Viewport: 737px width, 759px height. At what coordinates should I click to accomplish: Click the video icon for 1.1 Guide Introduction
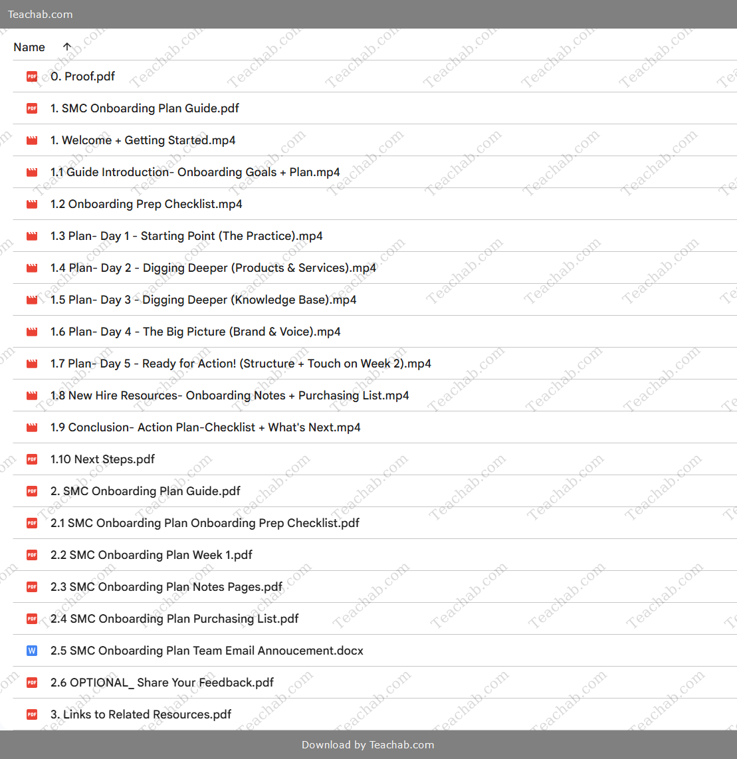[32, 172]
